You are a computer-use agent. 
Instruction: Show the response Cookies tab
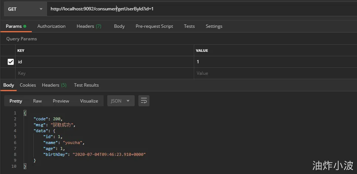pyautogui.click(x=28, y=85)
